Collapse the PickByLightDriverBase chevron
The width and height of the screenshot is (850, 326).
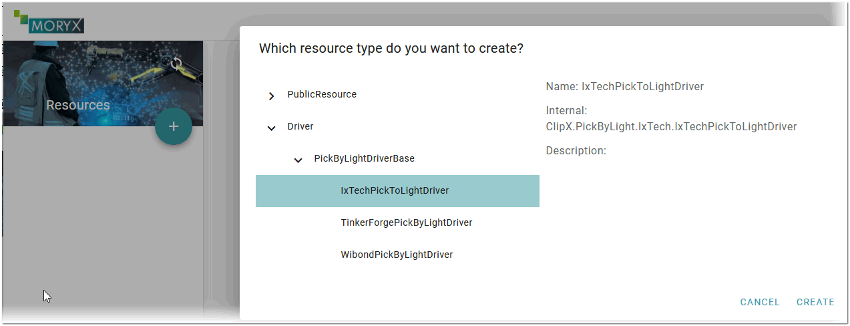[x=298, y=160]
